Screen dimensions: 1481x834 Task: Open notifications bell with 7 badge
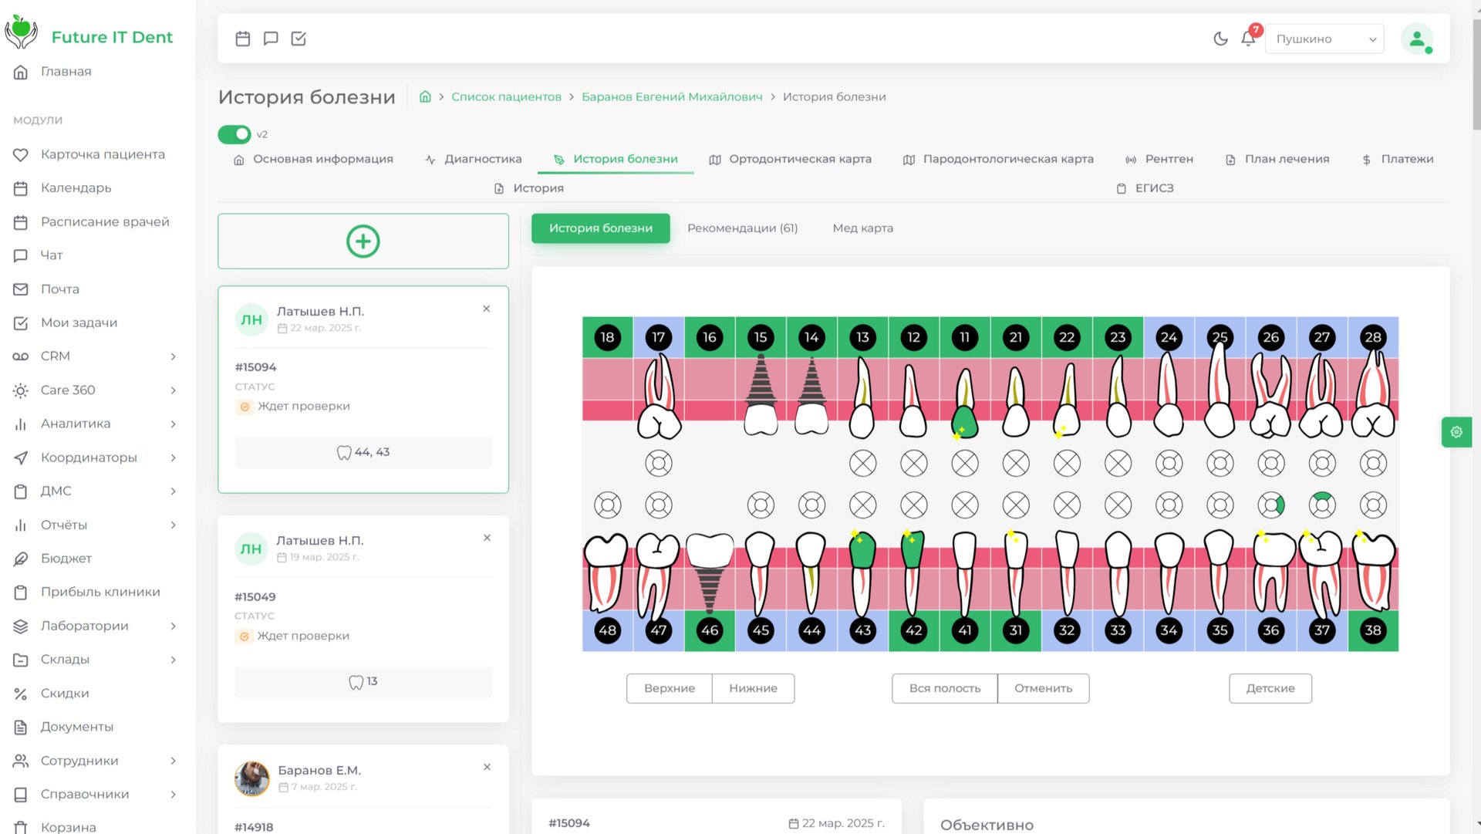[x=1248, y=39]
